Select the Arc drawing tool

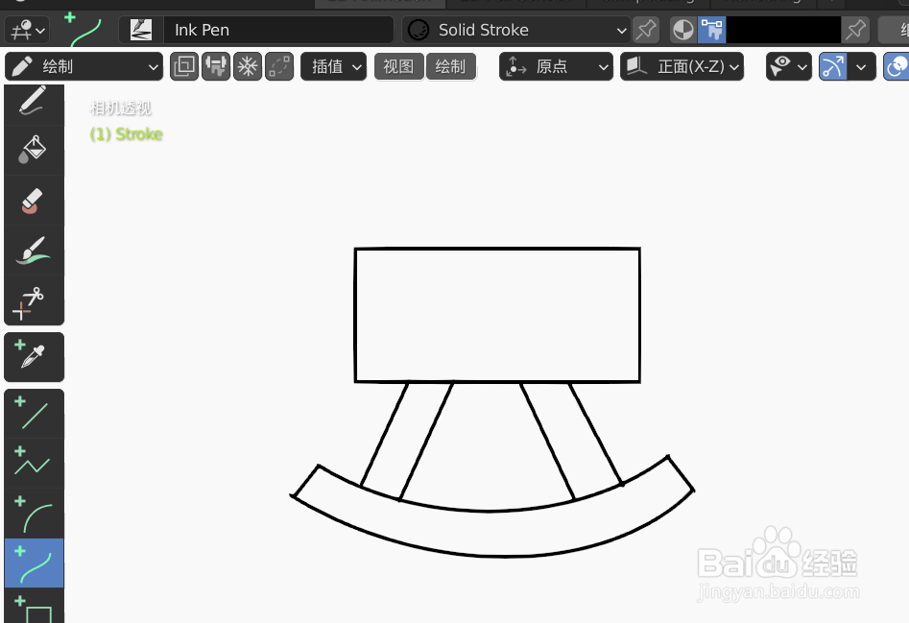pos(34,513)
